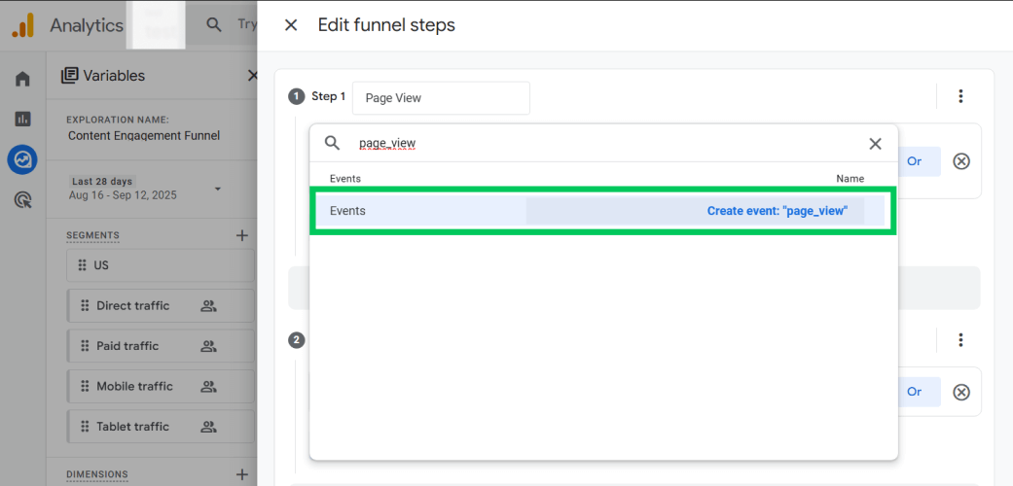Click the Edit funnel steps heading
The width and height of the screenshot is (1013, 486).
click(x=386, y=25)
